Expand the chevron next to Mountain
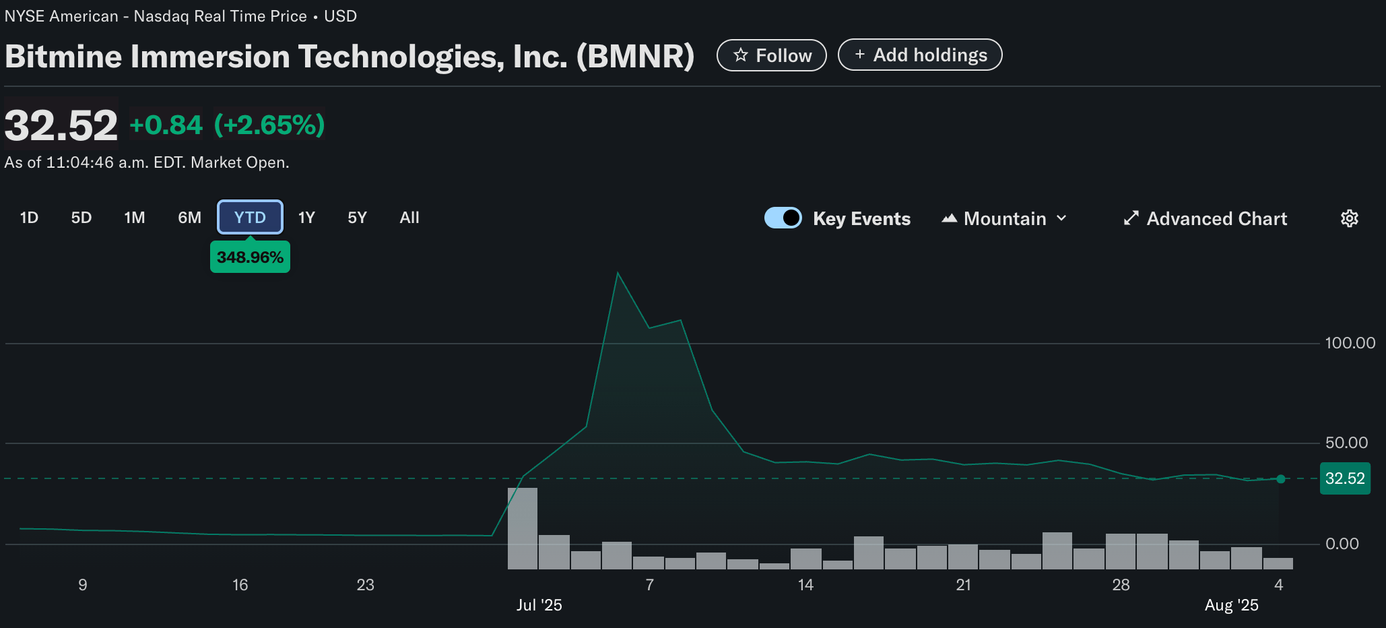The width and height of the screenshot is (1386, 628). coord(1062,218)
